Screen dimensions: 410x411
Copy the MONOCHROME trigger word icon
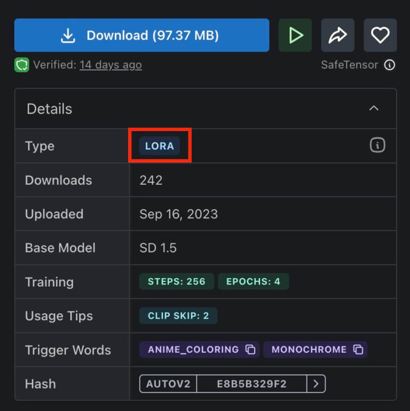358,350
